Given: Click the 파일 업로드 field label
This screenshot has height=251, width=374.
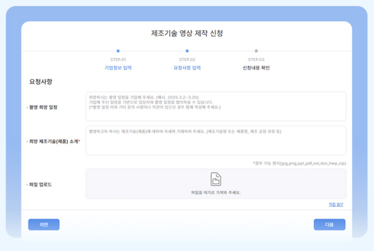Looking at the screenshot, I should click(40, 184).
